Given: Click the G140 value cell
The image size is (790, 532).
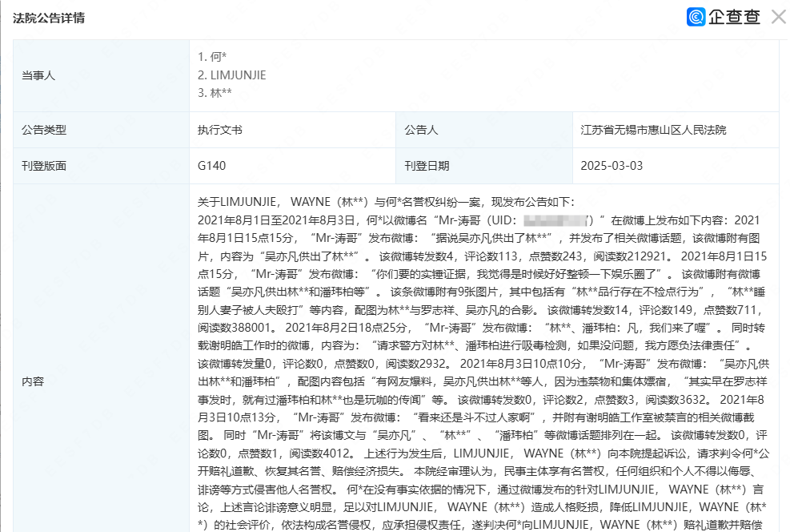Looking at the screenshot, I should (x=293, y=166).
